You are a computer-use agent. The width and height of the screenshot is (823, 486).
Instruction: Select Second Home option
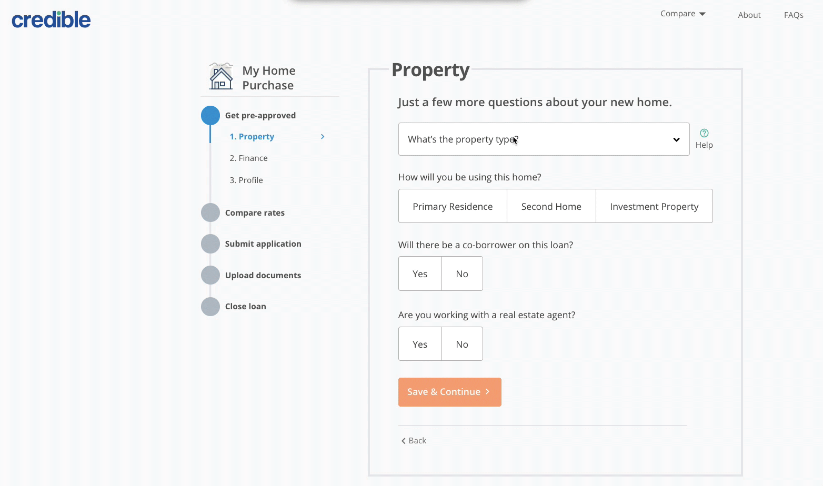pos(551,206)
